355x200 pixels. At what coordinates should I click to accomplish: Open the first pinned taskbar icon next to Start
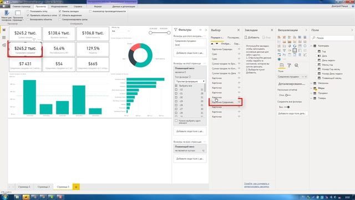(x=17, y=197)
